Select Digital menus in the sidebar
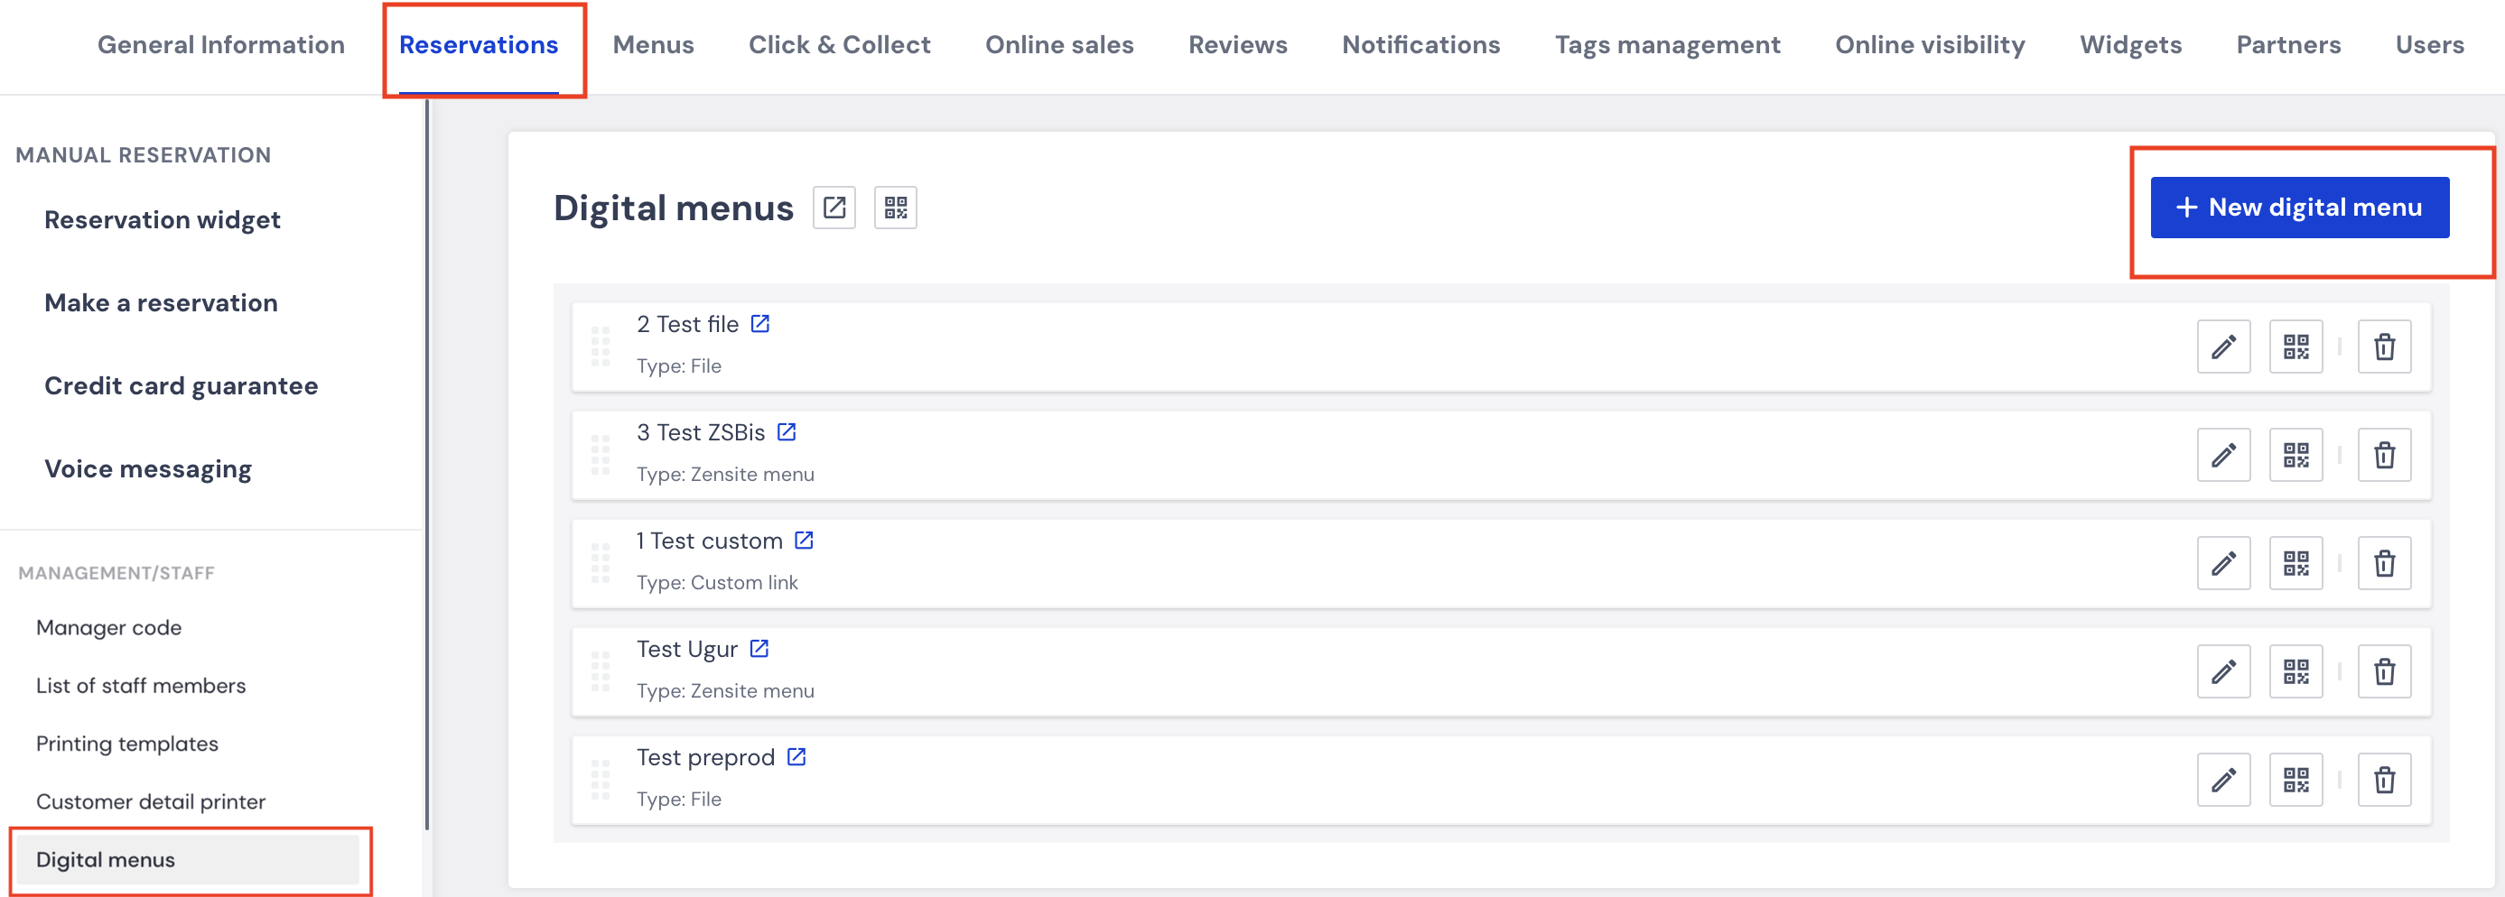This screenshot has height=897, width=2505. pyautogui.click(x=189, y=859)
